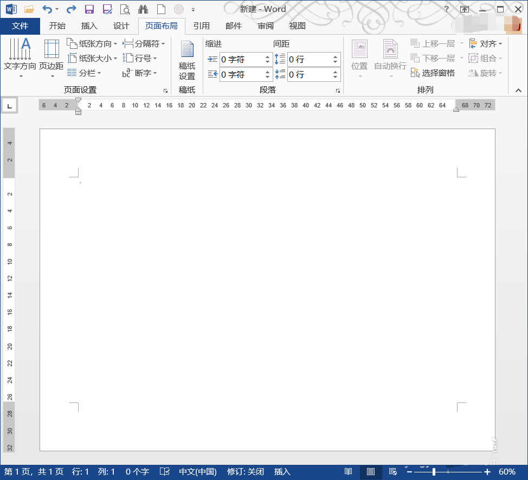This screenshot has width=528, height=480.
Task: Open the 文件 file menu
Action: click(20, 26)
